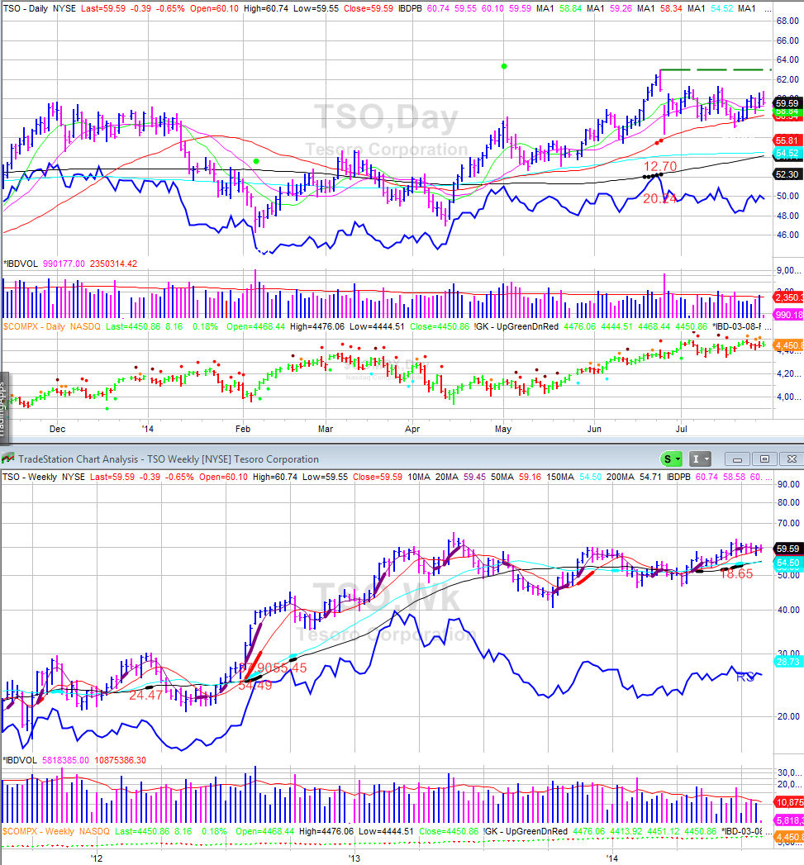
Task: Click the 'Apr' label on the daily time axis
Action: [413, 429]
